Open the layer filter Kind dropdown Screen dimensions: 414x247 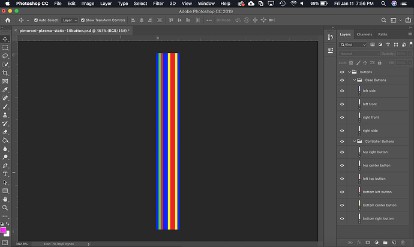[353, 44]
